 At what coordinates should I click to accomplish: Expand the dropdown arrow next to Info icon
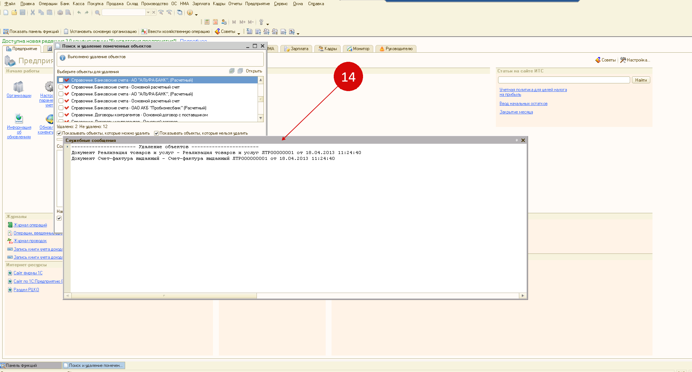click(197, 15)
